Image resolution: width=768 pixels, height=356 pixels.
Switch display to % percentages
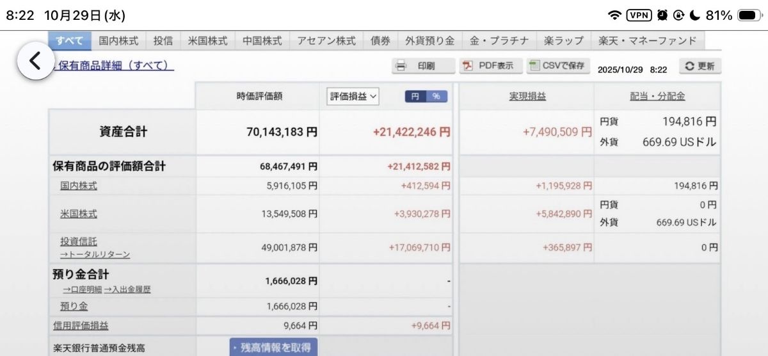436,96
